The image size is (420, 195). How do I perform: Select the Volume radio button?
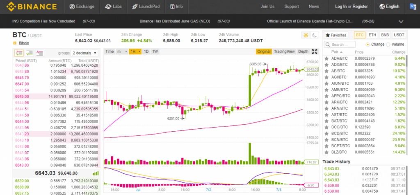tap(388, 44)
